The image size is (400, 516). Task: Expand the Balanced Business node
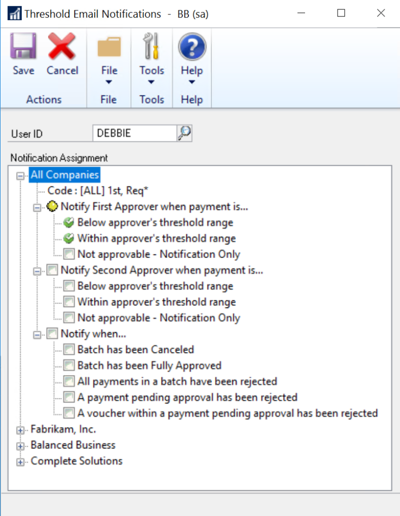(20, 446)
